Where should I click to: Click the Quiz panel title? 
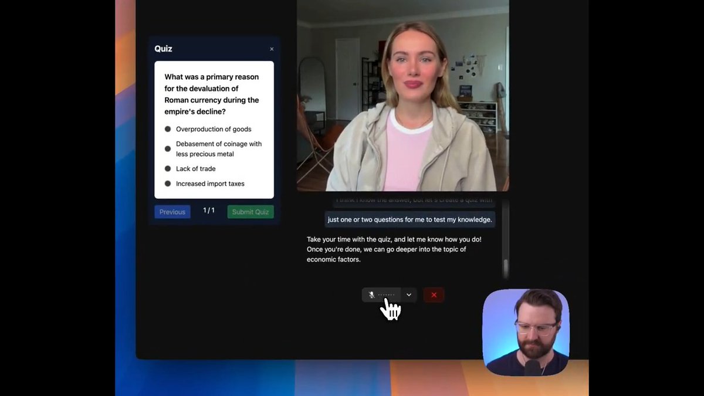[164, 49]
